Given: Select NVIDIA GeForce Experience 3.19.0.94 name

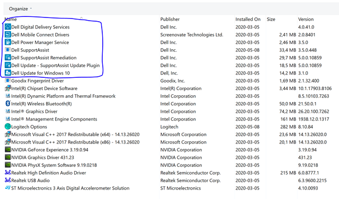Looking at the screenshot, I should (x=50, y=150).
